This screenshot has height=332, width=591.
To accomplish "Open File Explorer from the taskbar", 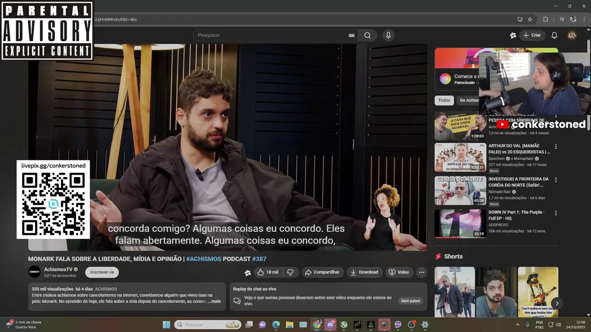I will click(289, 325).
